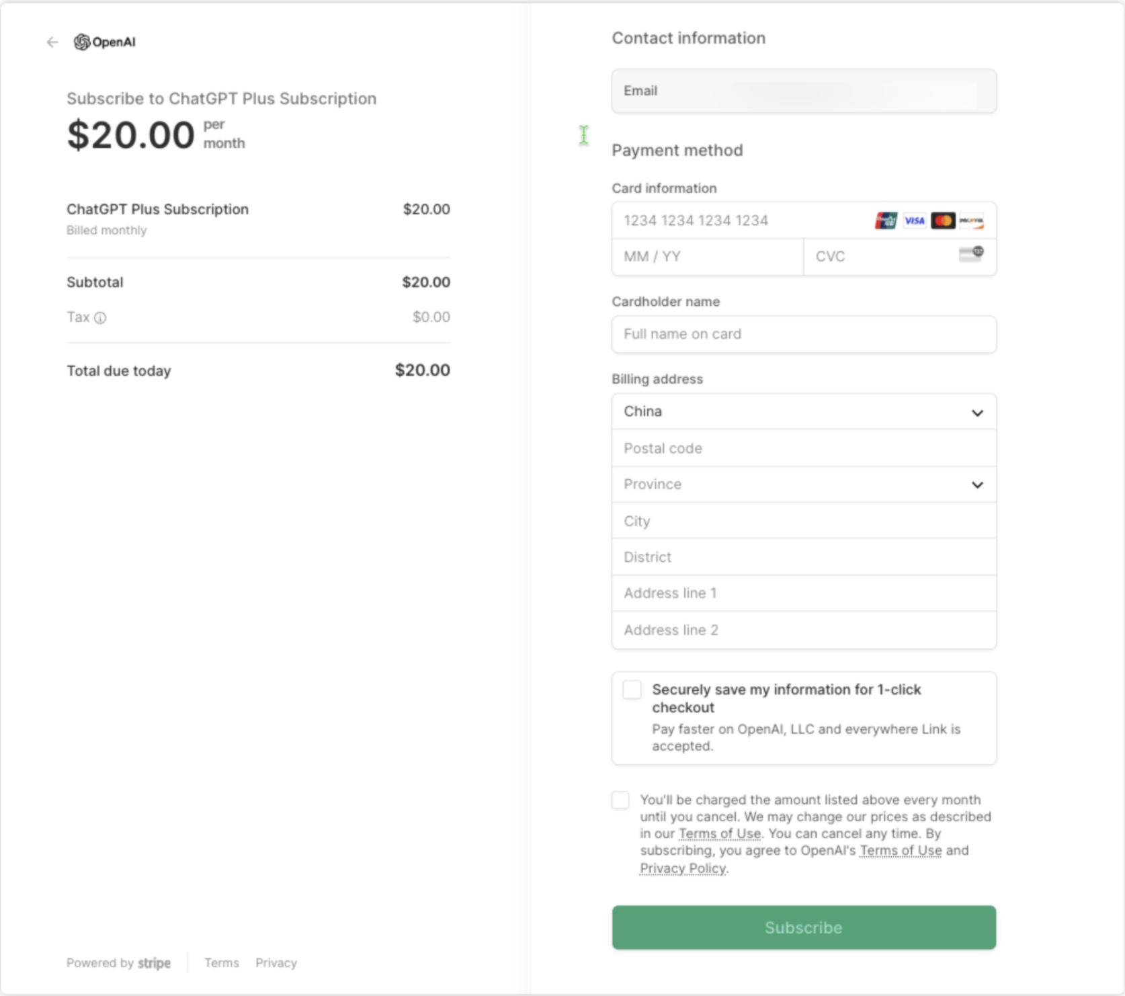Click the OpenAI logo
Image resolution: width=1125 pixels, height=996 pixels.
(x=105, y=42)
